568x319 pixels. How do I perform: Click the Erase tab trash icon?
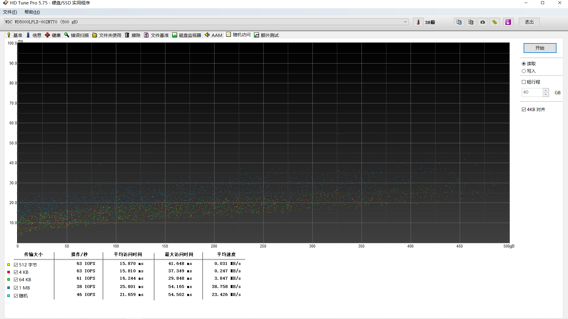(x=127, y=35)
